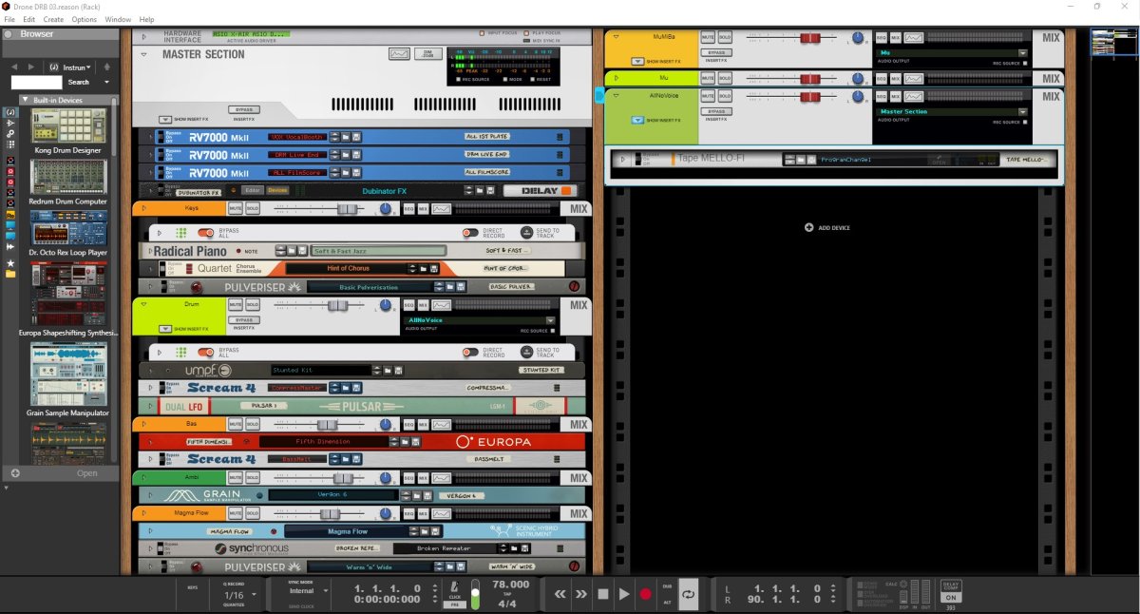This screenshot has height=614, width=1140.
Task: Click the Dubinator FX Devices button
Action: tap(277, 191)
